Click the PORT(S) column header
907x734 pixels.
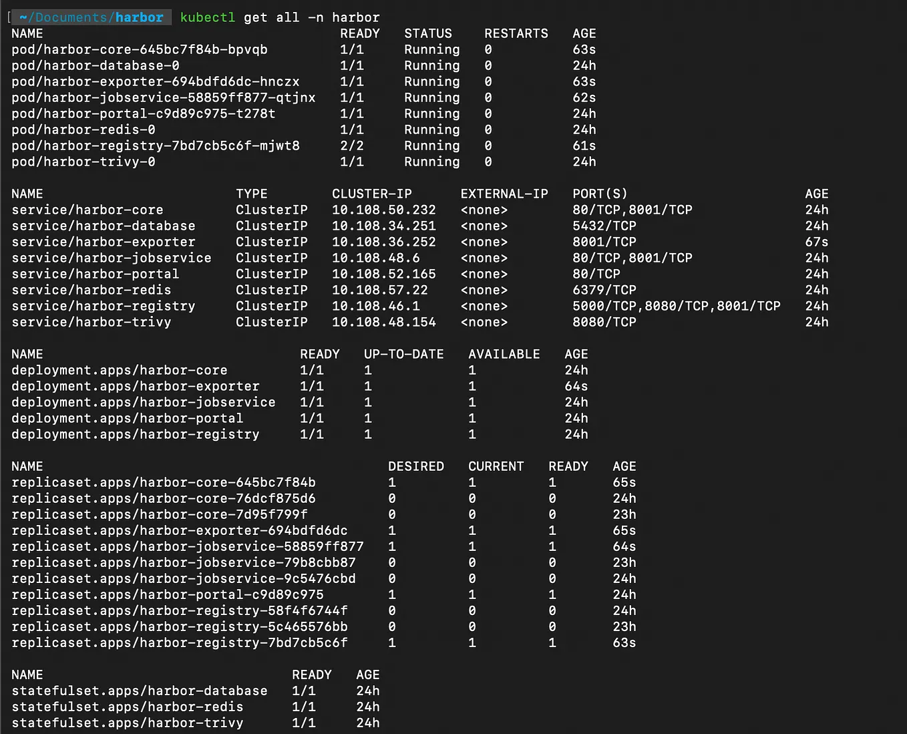tap(600, 194)
